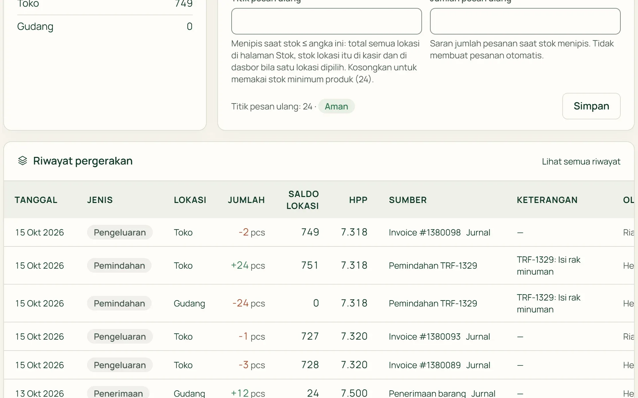Click the TANGGAL column header

click(x=36, y=200)
